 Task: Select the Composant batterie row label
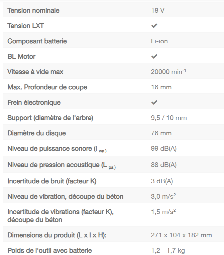[37, 41]
